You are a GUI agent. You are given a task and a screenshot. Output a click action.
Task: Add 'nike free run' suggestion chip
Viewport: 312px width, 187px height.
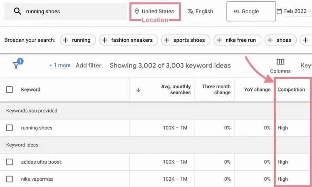pos(238,40)
